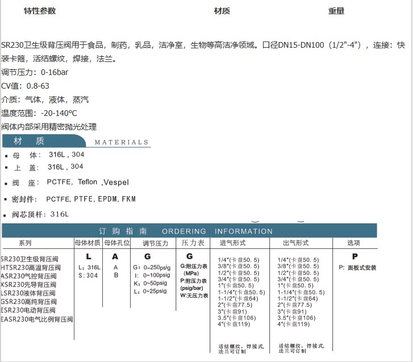Image resolution: width=413 pixels, height=362 pixels.
Task: Click the 压力表 column header
Action: (x=193, y=243)
